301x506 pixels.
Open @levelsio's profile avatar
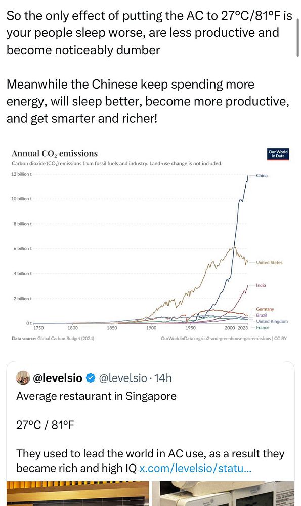pyautogui.click(x=23, y=377)
